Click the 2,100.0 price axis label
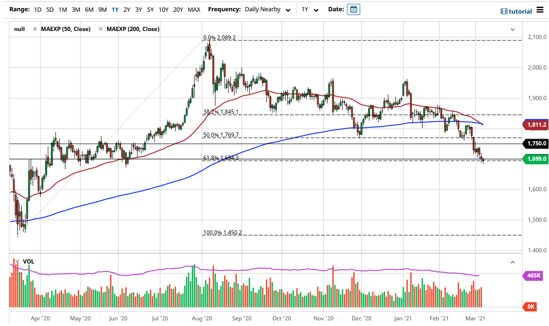Image resolution: width=549 pixels, height=326 pixels. (537, 37)
